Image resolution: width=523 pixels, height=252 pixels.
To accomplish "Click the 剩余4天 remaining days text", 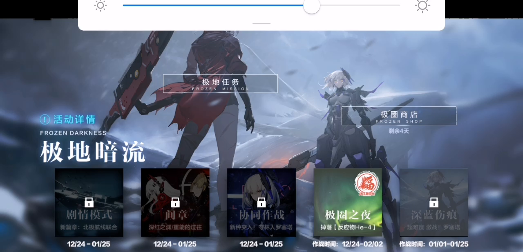I will tap(399, 131).
